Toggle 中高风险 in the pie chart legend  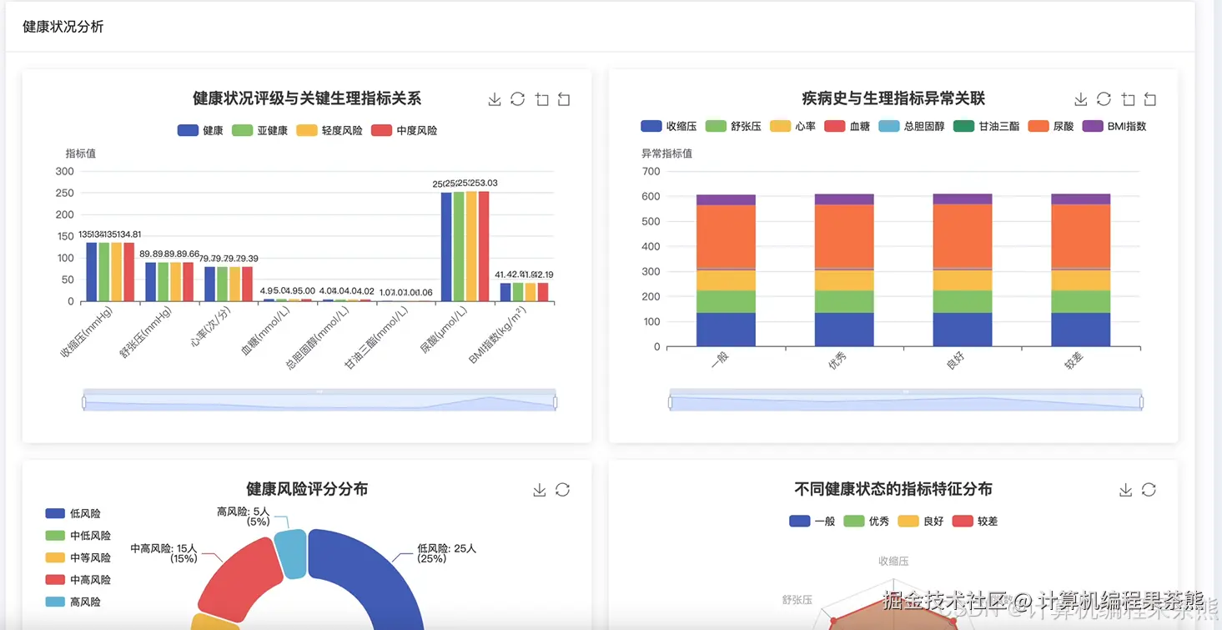[x=78, y=580]
